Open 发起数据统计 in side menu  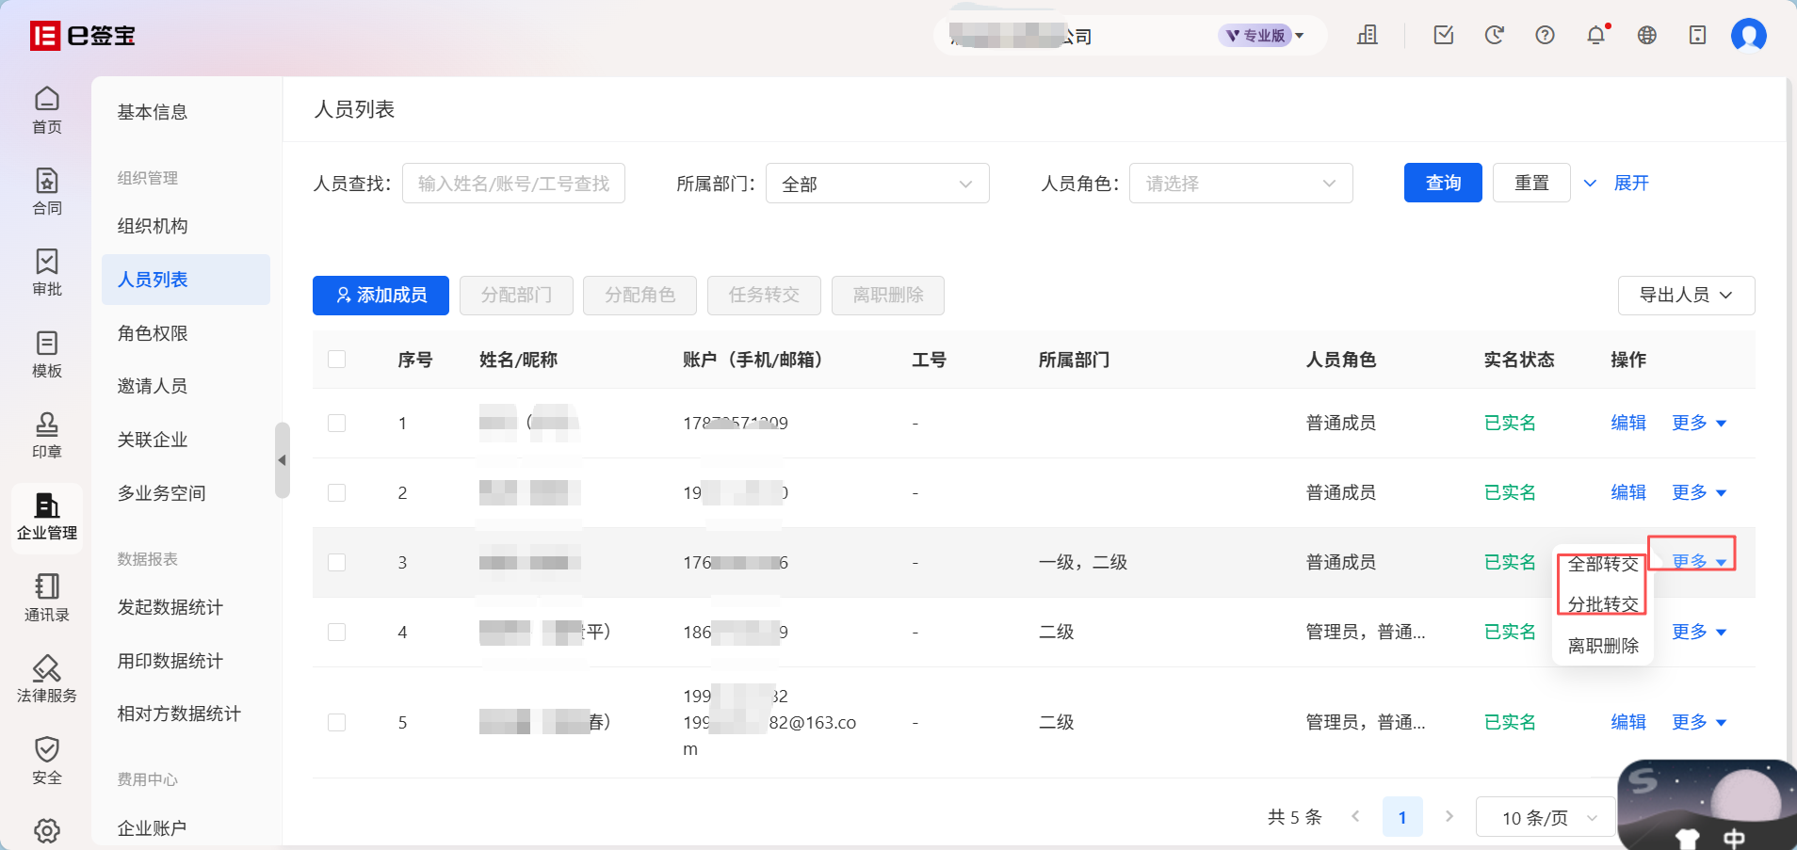(170, 607)
